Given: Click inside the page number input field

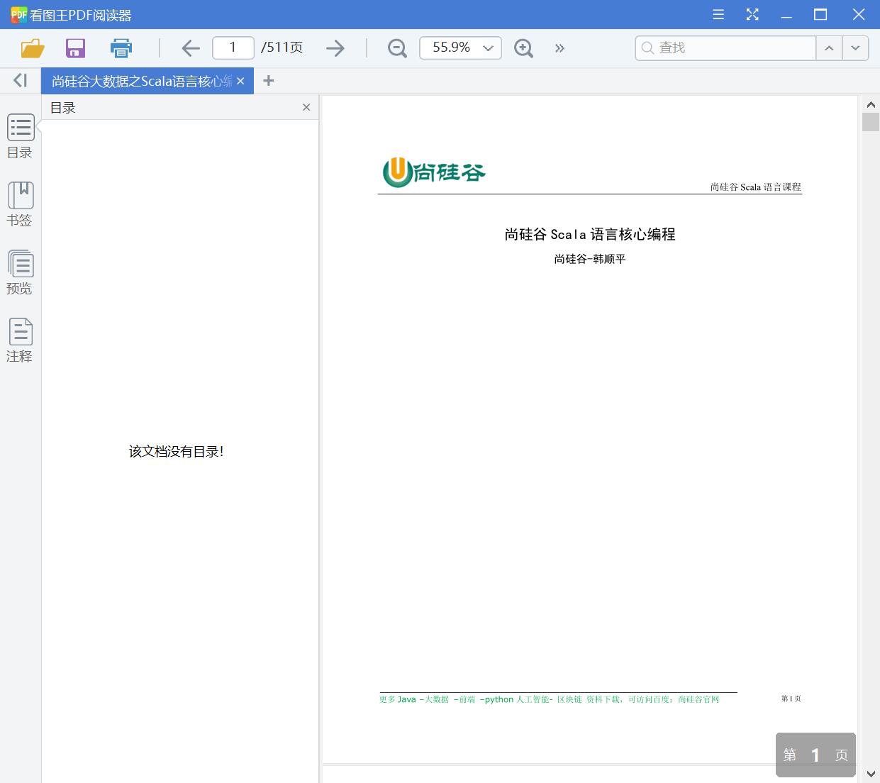Looking at the screenshot, I should [233, 48].
